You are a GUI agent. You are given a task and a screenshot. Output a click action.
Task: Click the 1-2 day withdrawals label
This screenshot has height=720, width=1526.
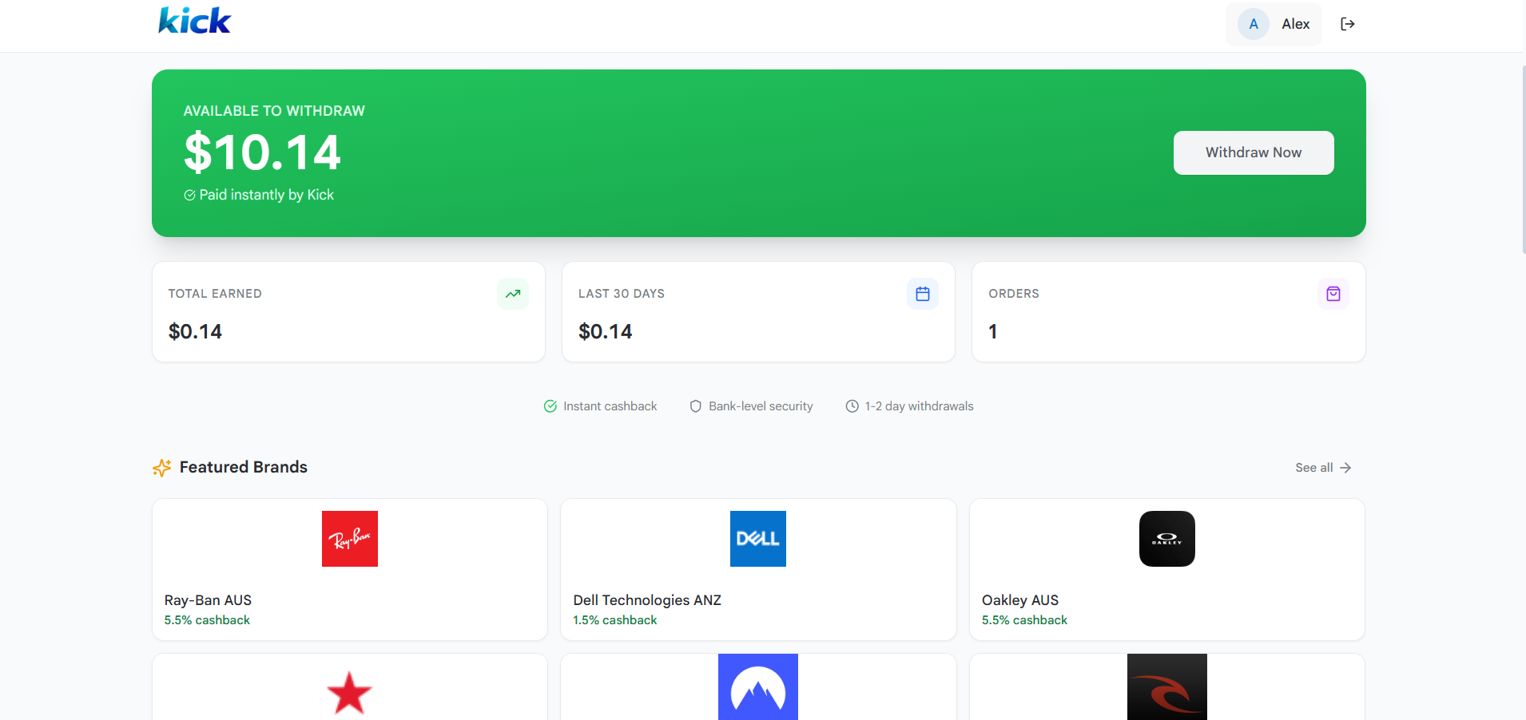(919, 406)
